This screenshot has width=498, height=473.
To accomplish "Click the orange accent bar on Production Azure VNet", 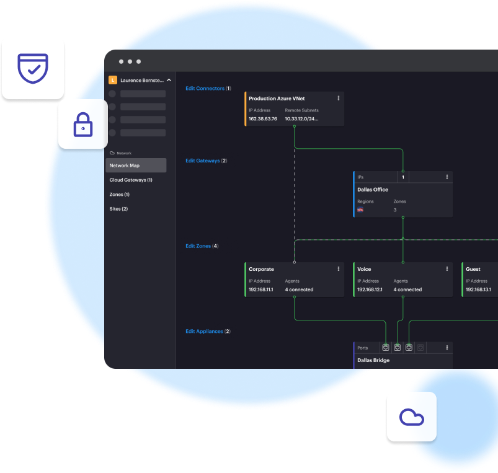I will 246,109.
